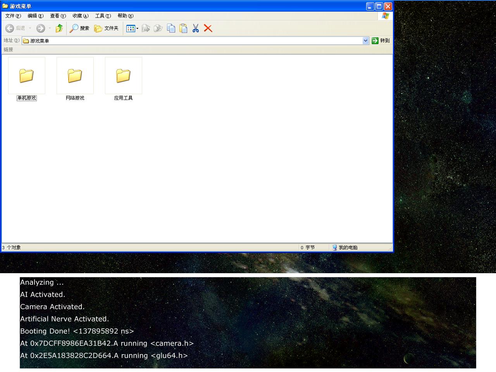This screenshot has height=372, width=496.
Task: Click the title bar folder icon
Action: (5, 6)
